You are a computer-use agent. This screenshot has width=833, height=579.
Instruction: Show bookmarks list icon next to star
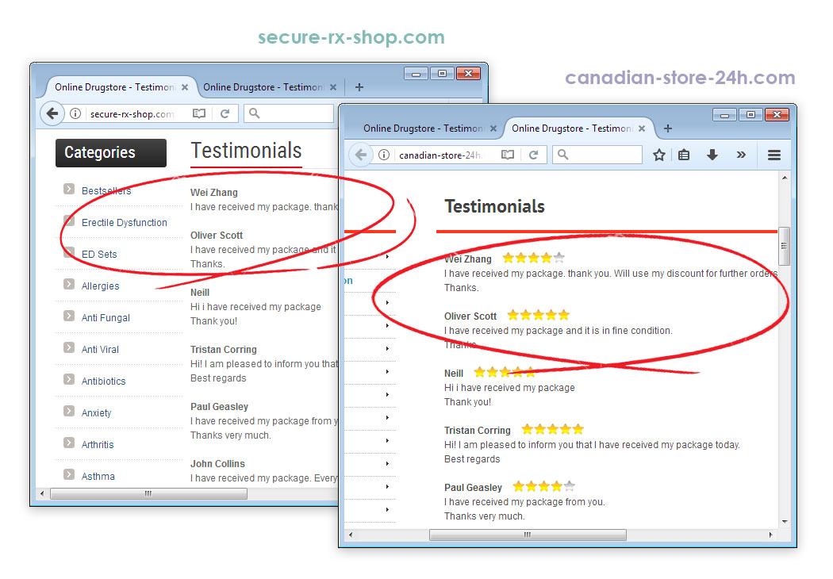[684, 155]
